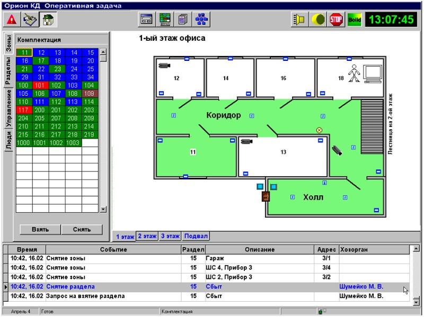424x317 pixels.
Task: Click the cyan reader square inside Холл
Action: [x=273, y=187]
